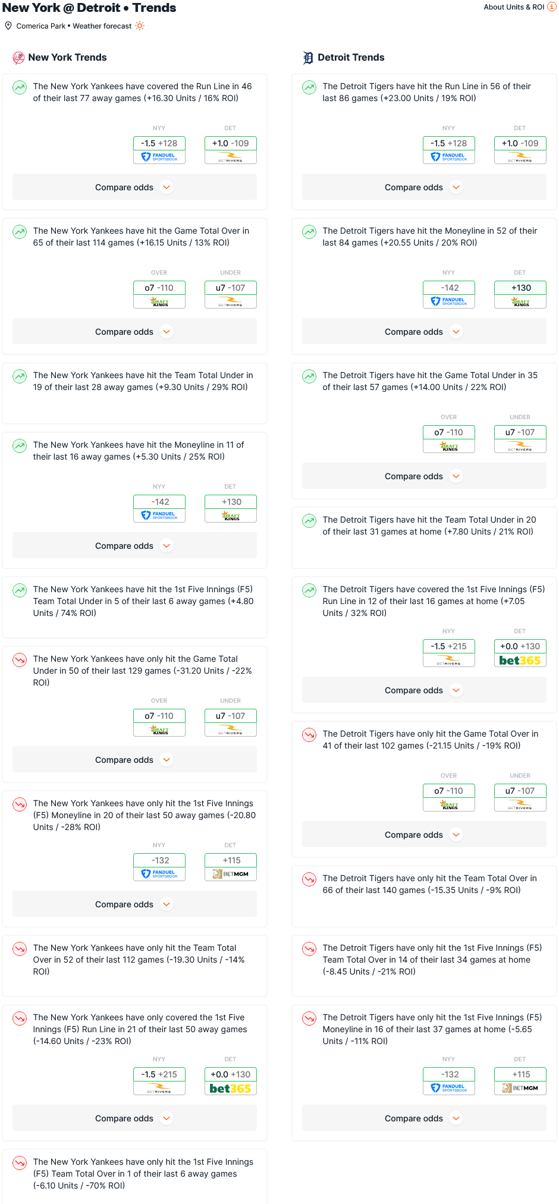Select +115 BetMGM odds in Tigers F5 Moneyline card
This screenshot has height=1204, width=559.
(520, 1081)
